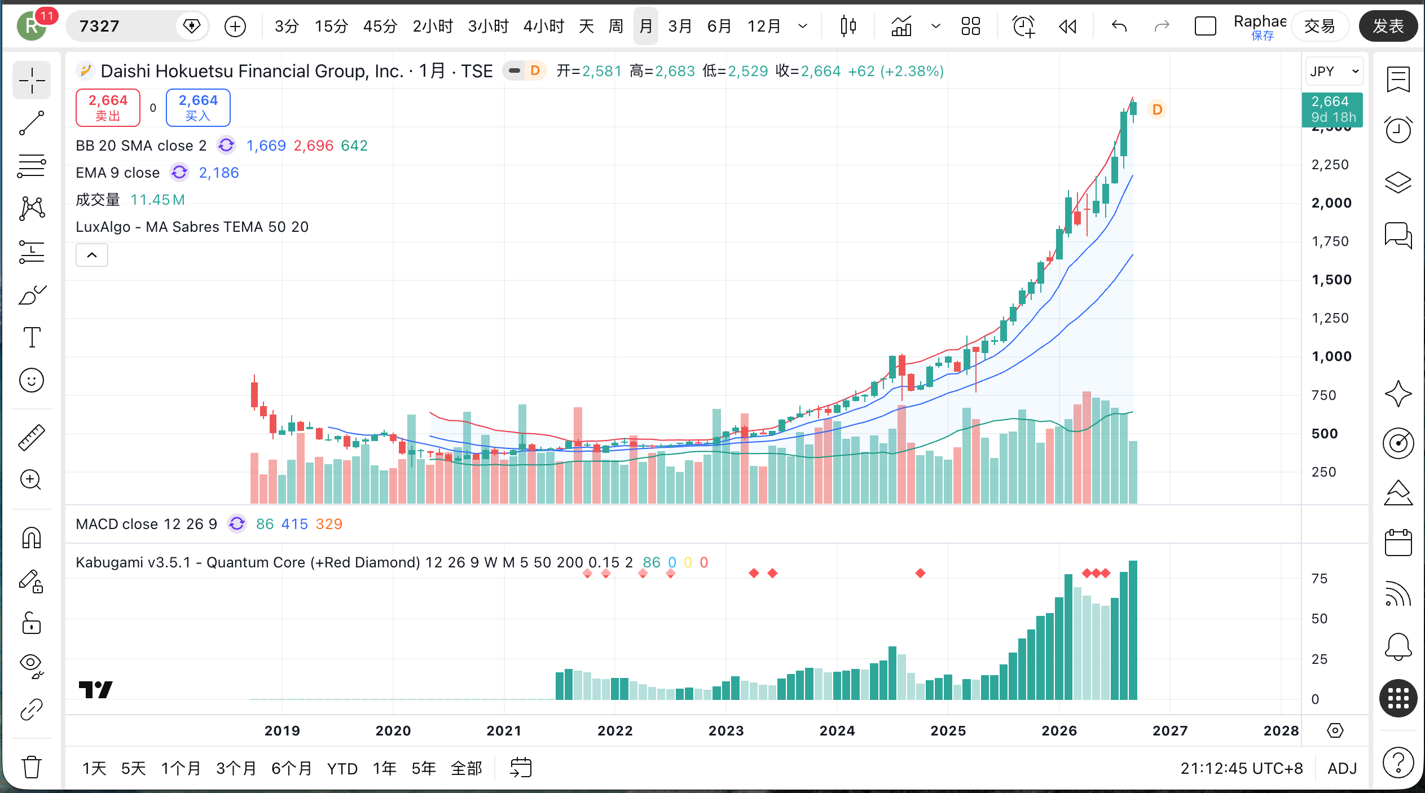Switch interval to 周
This screenshot has height=793, width=1425.
click(x=616, y=26)
